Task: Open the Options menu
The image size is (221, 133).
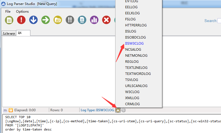Action: coord(22,12)
